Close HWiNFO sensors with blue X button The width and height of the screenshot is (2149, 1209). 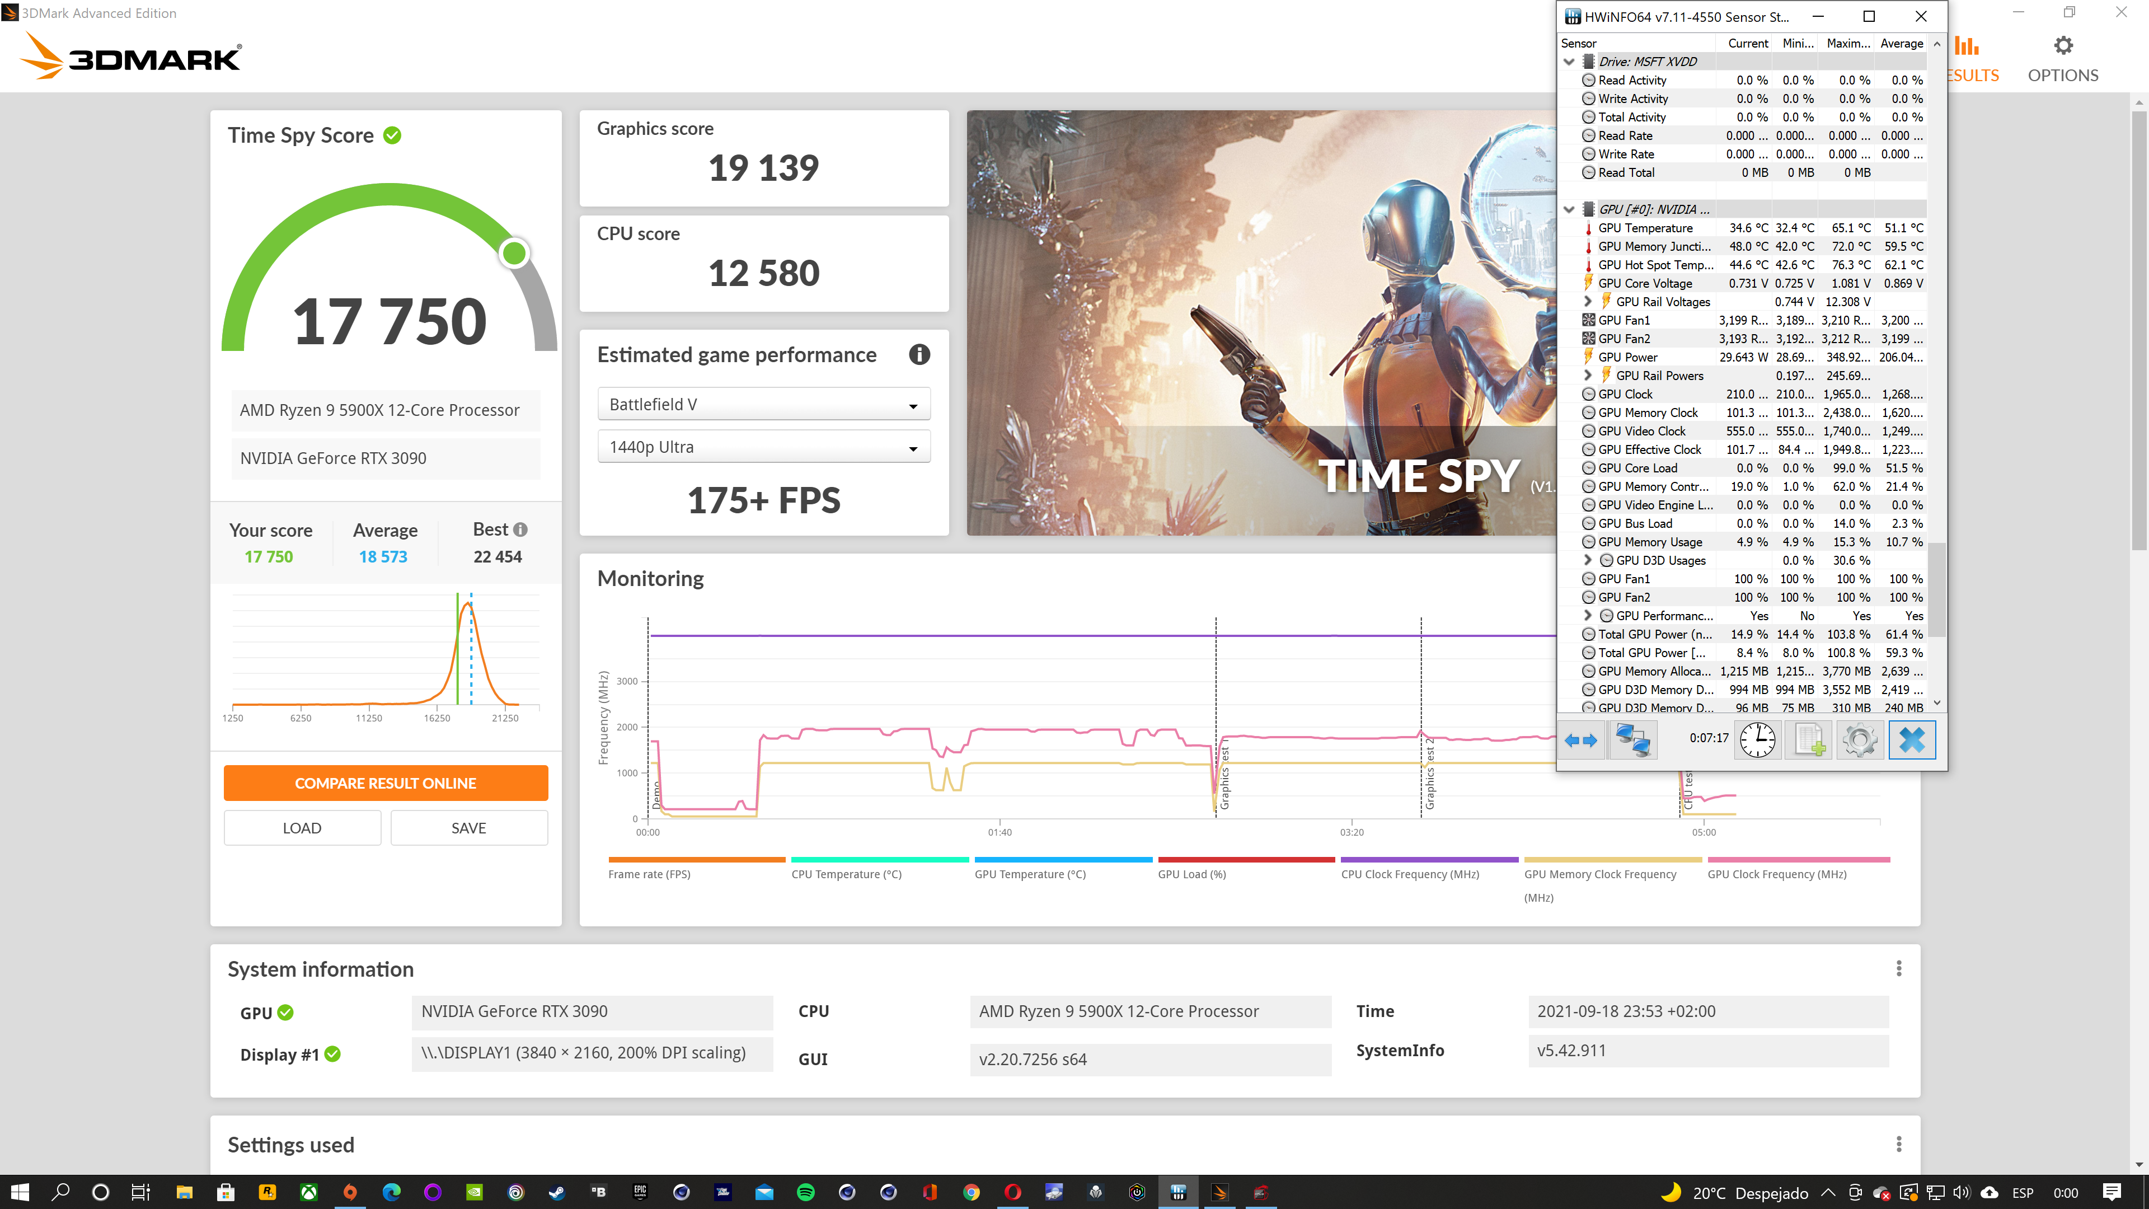pyautogui.click(x=1911, y=740)
